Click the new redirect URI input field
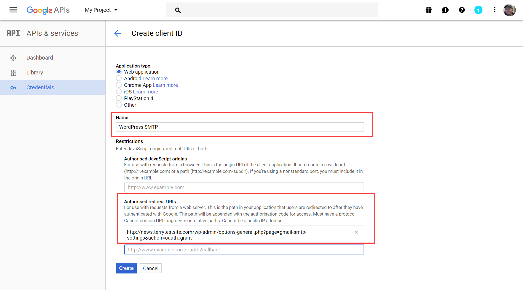 pyautogui.click(x=244, y=250)
